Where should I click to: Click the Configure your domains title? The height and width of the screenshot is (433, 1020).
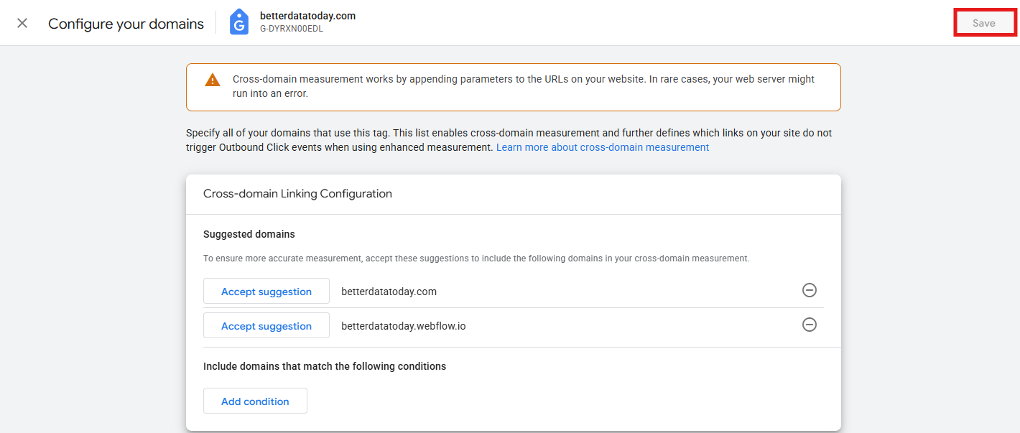(x=126, y=24)
